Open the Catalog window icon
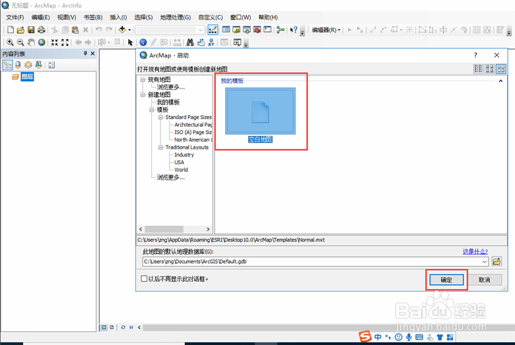515x345 pixels. 236,30
